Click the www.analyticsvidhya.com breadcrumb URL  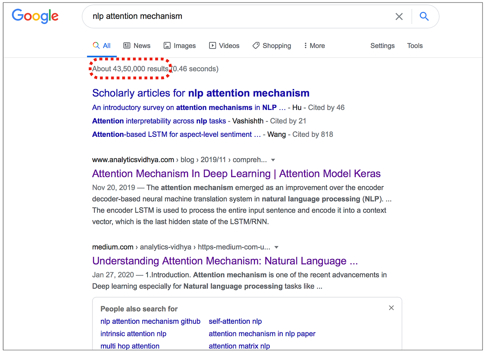pyautogui.click(x=179, y=160)
